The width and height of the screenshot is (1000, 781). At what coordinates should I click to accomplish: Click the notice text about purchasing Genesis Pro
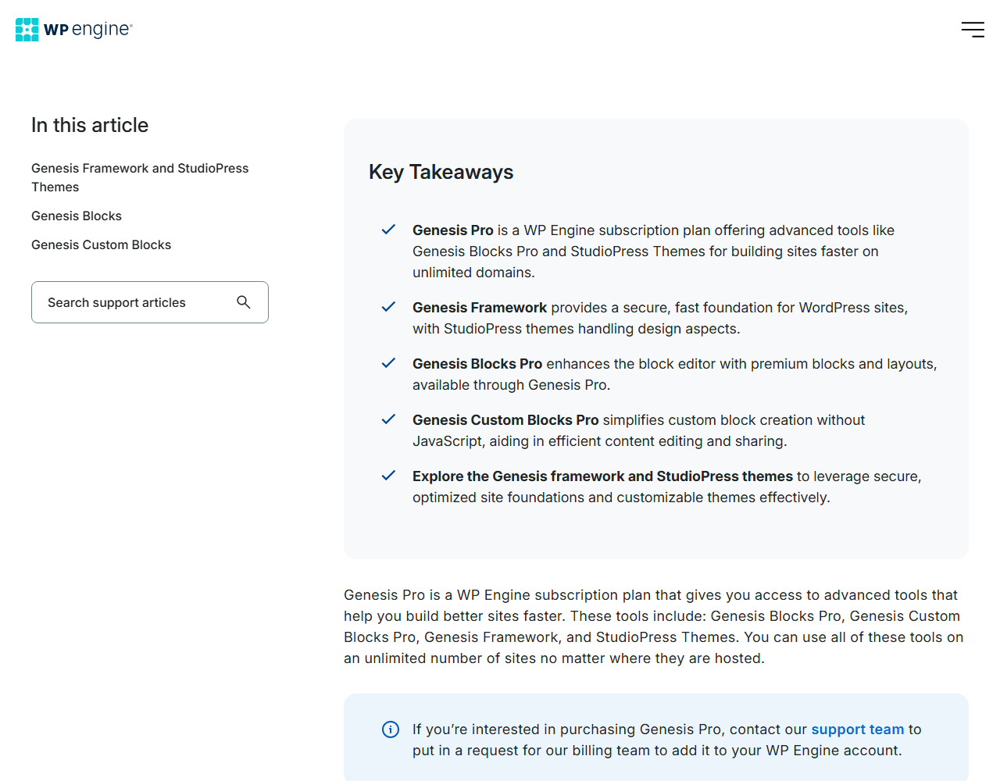[x=667, y=740]
